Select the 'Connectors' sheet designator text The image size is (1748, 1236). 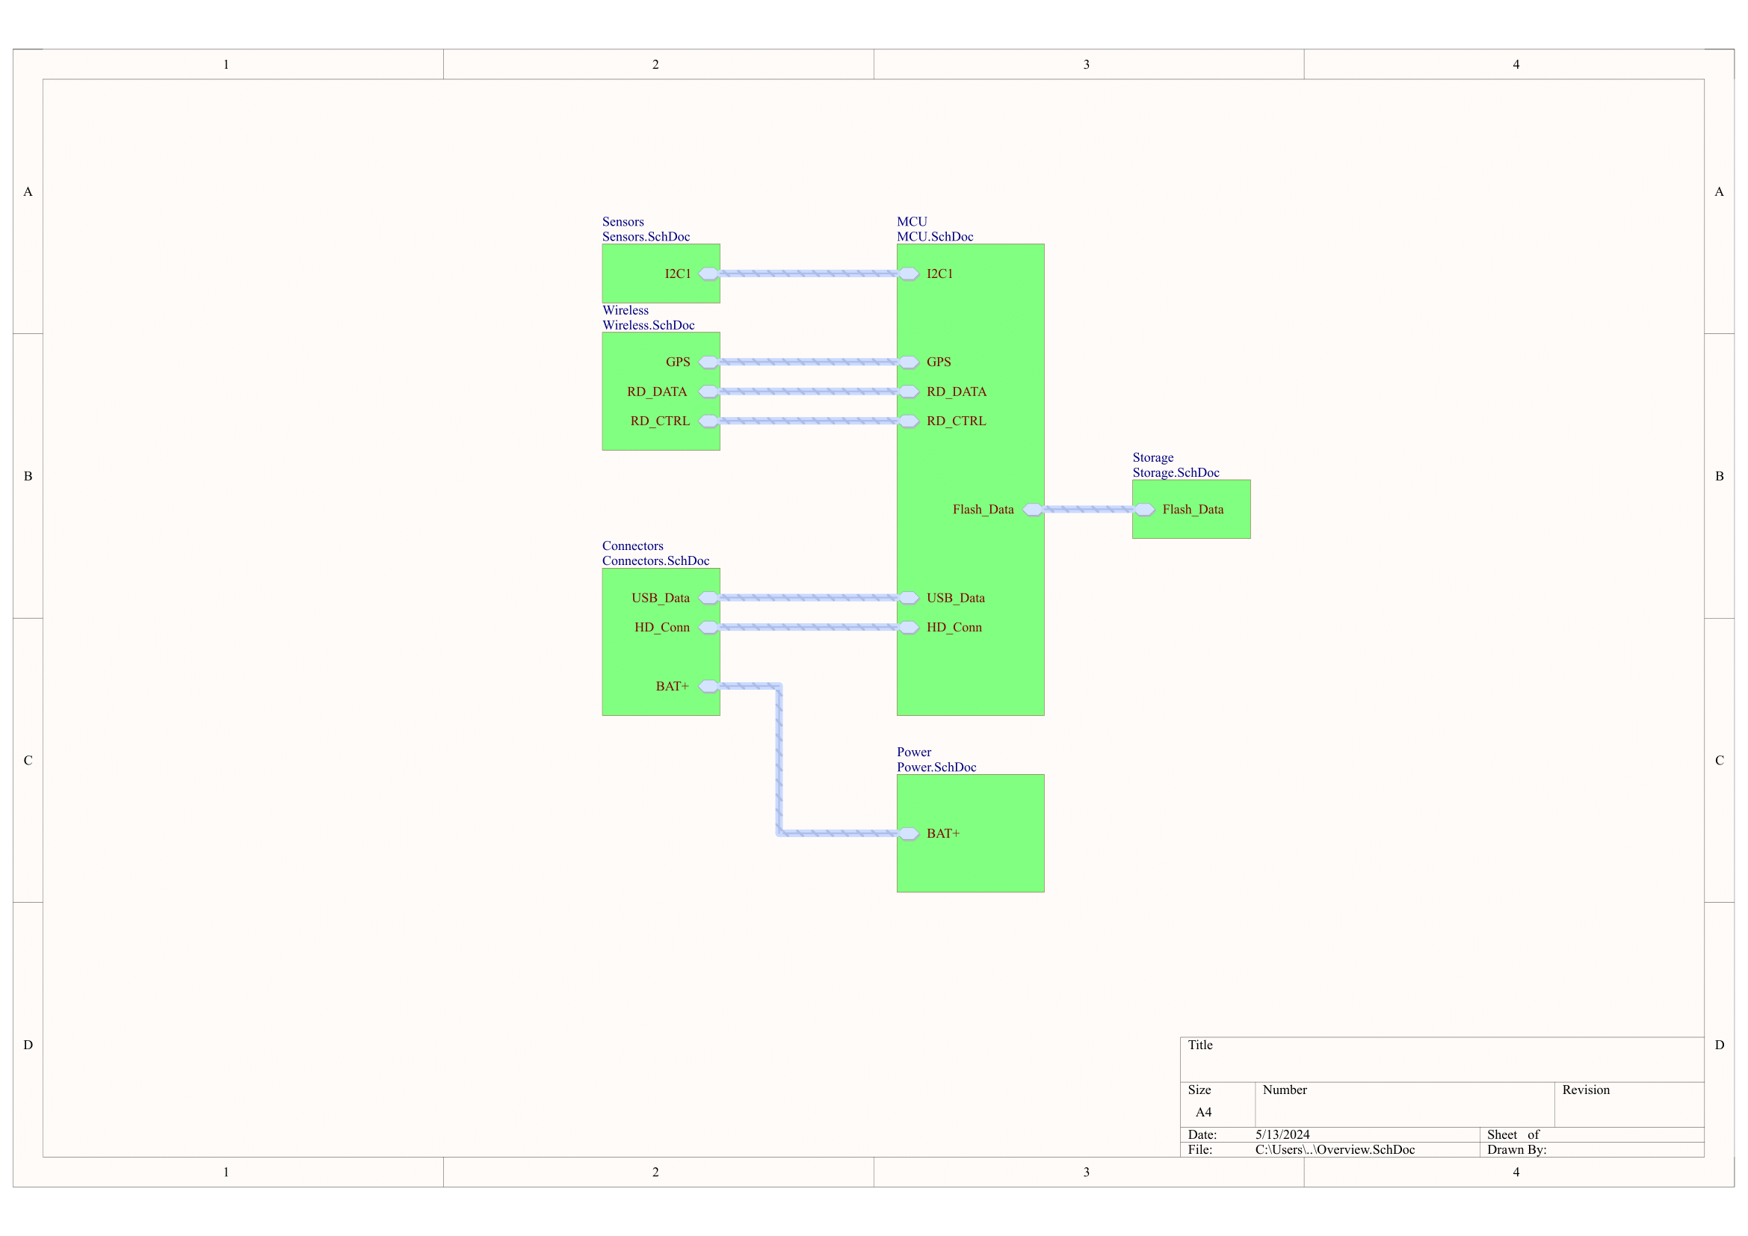(x=633, y=546)
